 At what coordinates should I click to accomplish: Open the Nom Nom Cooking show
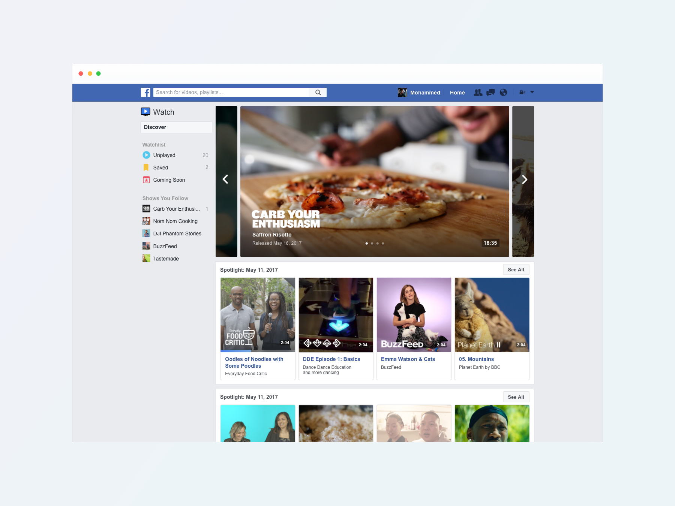(x=175, y=221)
